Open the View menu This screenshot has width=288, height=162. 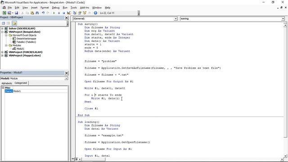[25, 8]
